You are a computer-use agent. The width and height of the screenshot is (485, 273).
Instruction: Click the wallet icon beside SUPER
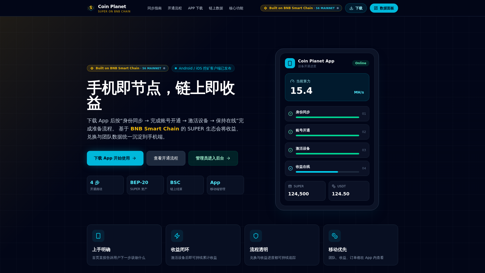tap(290, 186)
